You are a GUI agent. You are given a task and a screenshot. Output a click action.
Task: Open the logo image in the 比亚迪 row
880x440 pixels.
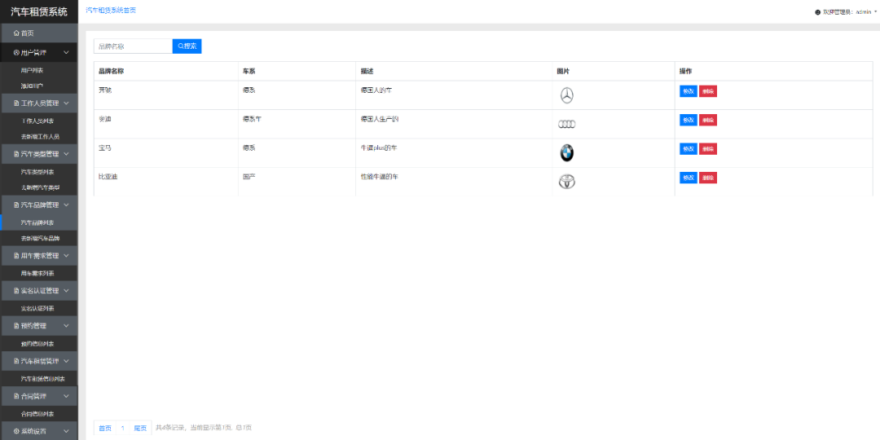567,182
